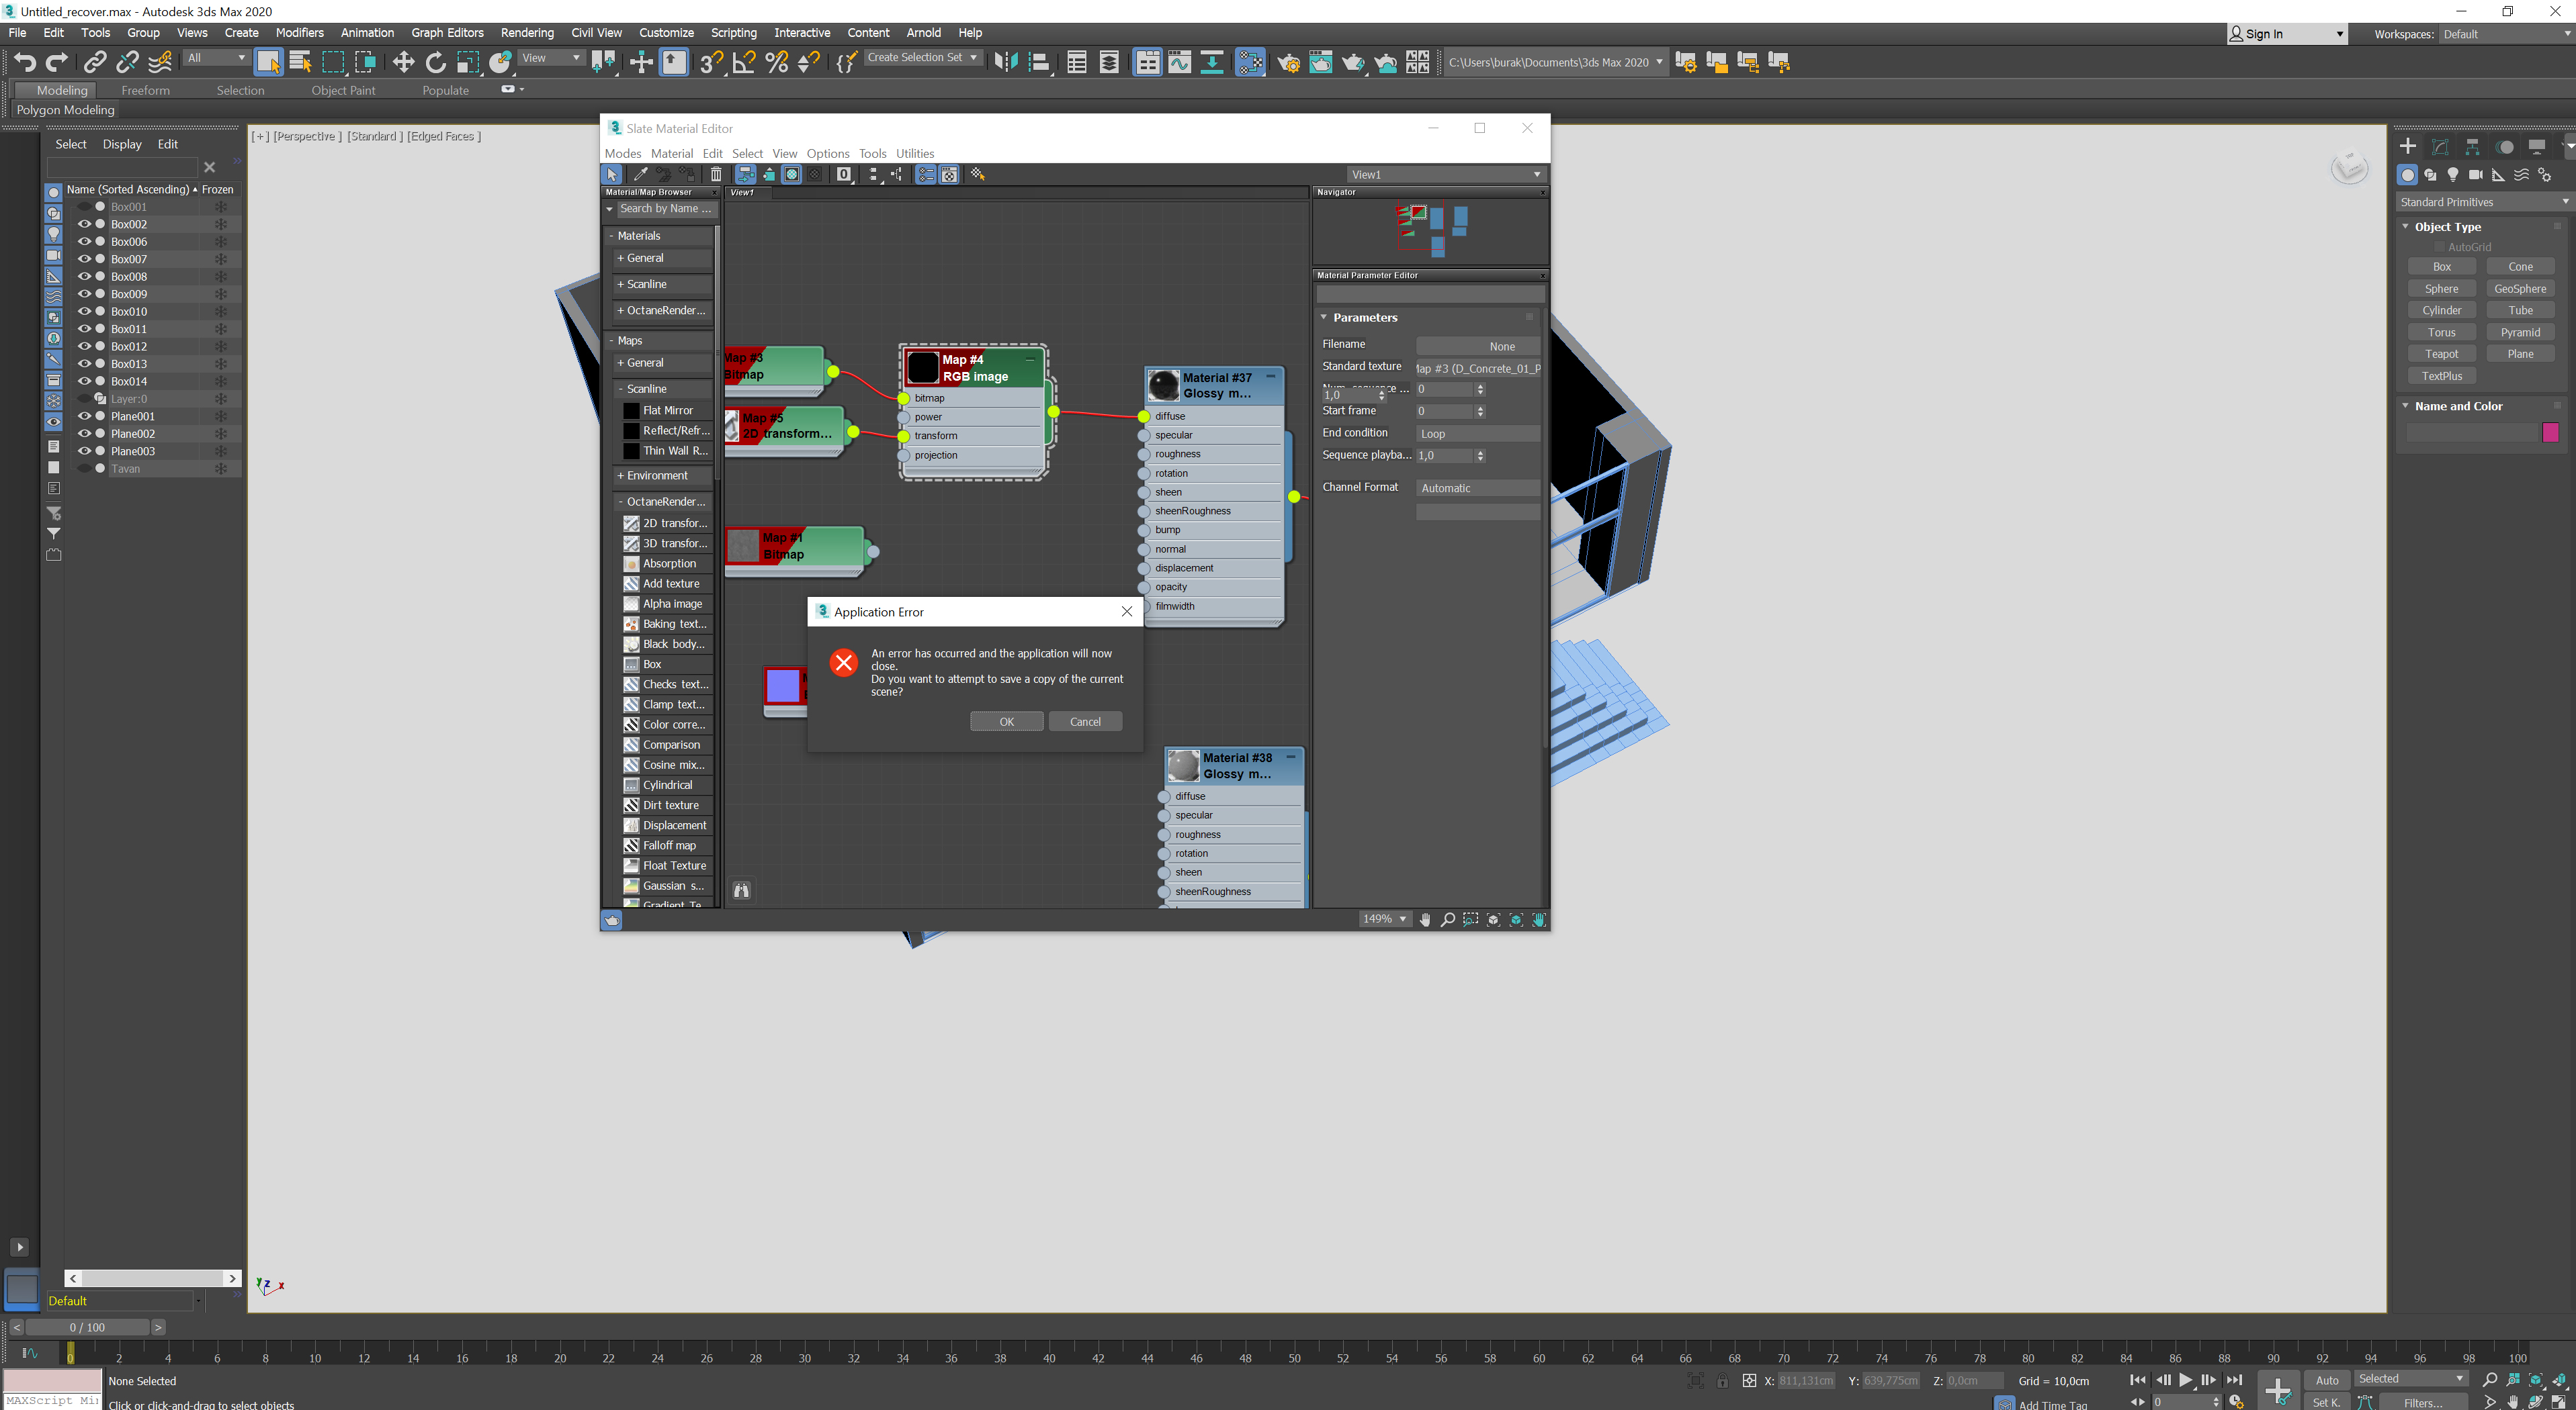Toggle visibility of Plane001

[x=84, y=416]
